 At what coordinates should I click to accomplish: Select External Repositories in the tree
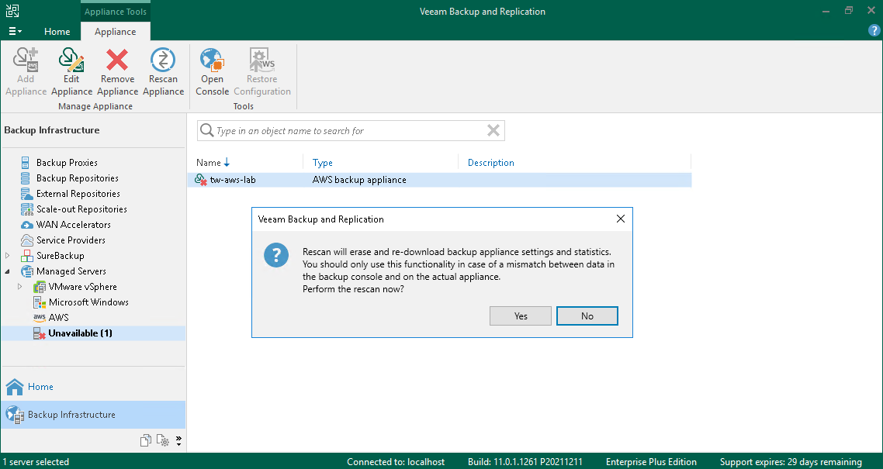(78, 194)
